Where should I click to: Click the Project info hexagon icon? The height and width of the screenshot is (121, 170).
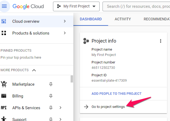click(x=86, y=41)
